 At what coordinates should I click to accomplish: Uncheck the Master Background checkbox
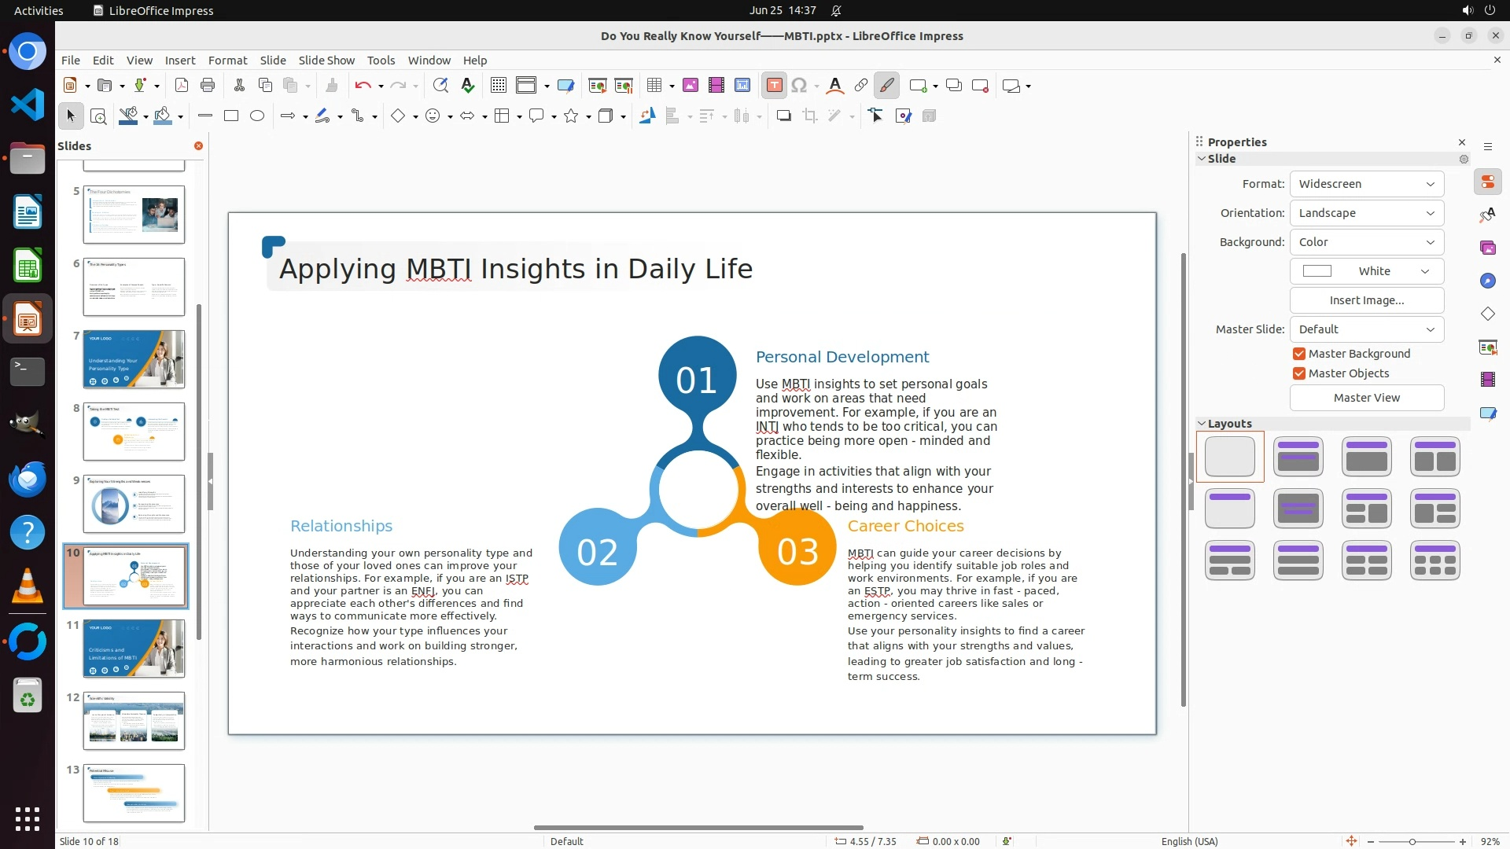click(x=1299, y=354)
